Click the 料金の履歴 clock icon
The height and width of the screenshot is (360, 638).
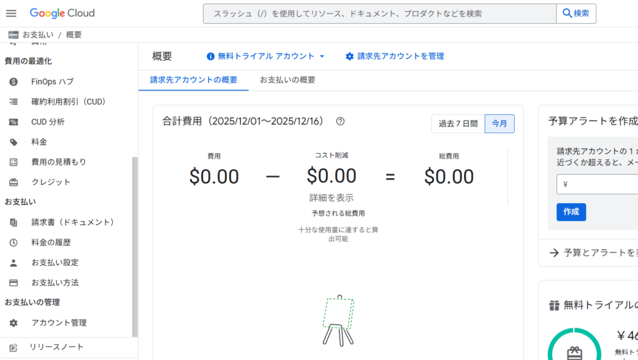(14, 243)
